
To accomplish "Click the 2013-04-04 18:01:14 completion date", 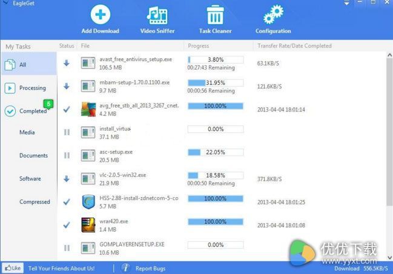I will 281,109.
